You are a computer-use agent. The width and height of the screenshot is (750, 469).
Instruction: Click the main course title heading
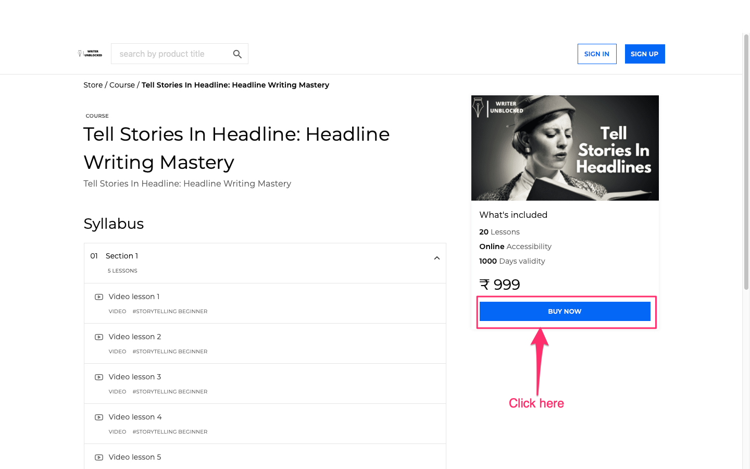tap(236, 148)
